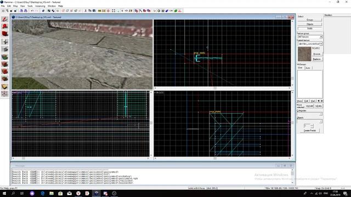Click the VisGroups Edit button
The image size is (351, 197).
(306, 101)
